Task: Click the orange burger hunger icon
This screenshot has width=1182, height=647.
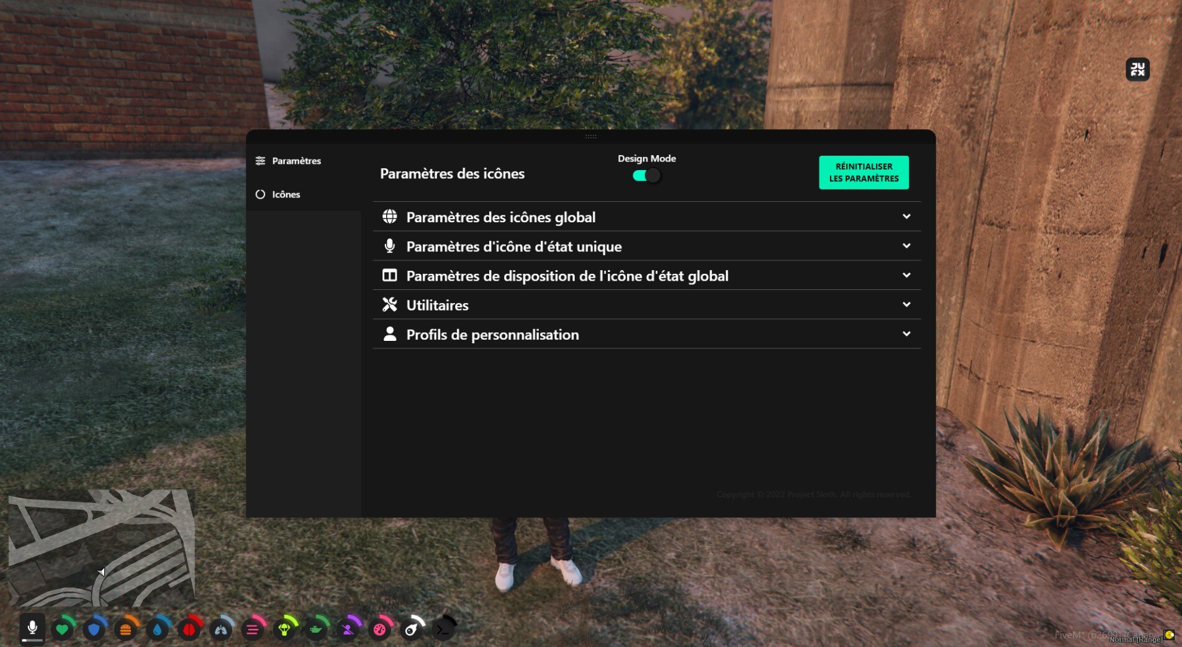Action: [125, 630]
